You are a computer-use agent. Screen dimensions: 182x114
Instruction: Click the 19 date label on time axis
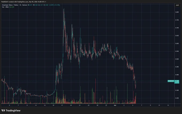(x=71, y=105)
